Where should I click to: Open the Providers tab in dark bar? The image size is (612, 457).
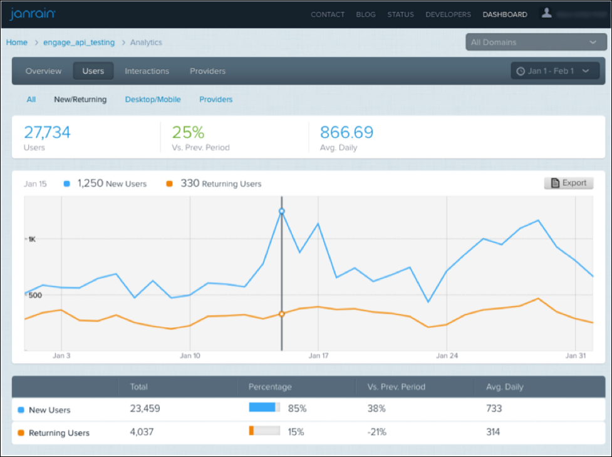click(x=207, y=71)
